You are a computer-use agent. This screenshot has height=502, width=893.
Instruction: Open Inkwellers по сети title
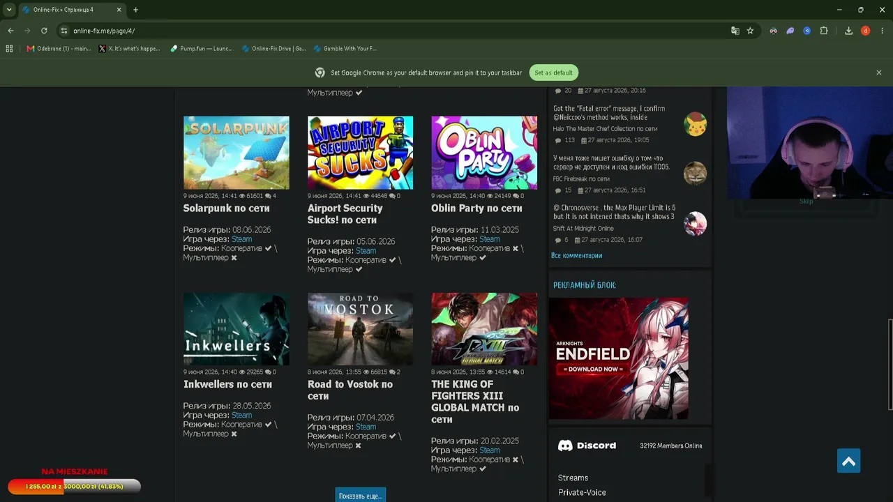[227, 384]
